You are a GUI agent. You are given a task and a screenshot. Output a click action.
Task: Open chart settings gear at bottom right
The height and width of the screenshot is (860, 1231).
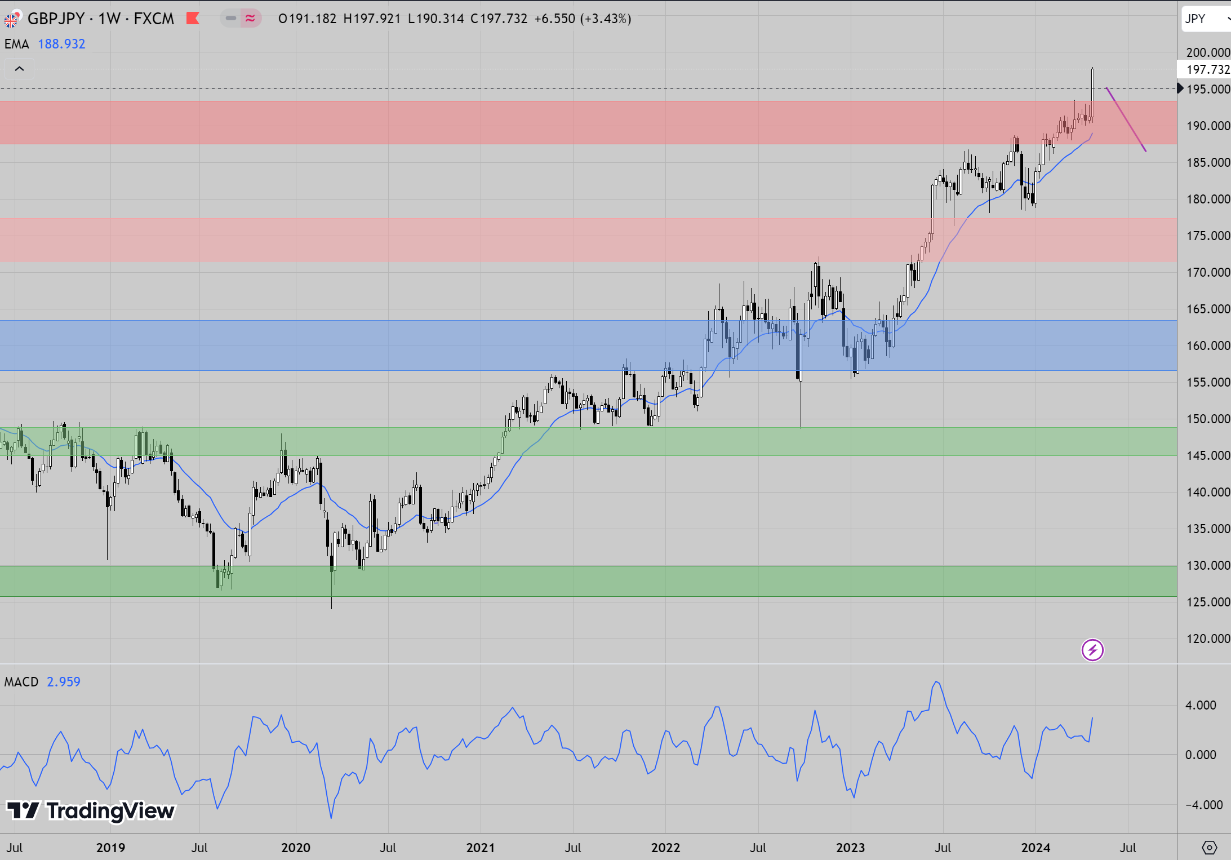(x=1209, y=847)
